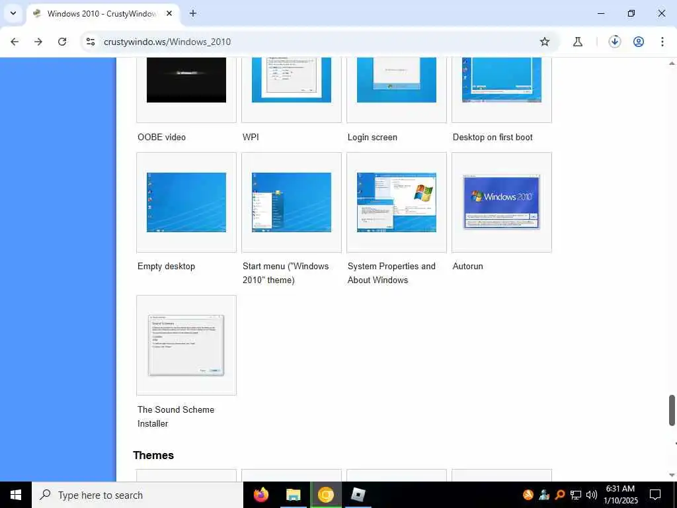Open the orange system tray icon

point(528,495)
